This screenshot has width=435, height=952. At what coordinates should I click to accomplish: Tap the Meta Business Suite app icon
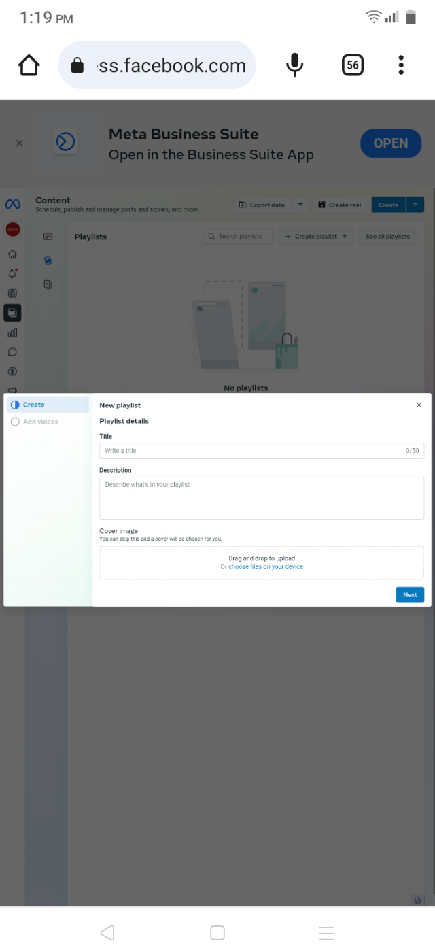tap(65, 142)
